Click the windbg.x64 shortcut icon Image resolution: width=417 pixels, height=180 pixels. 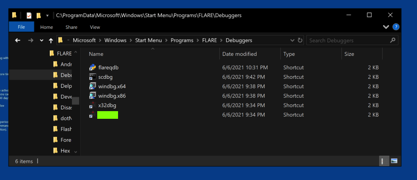click(92, 86)
